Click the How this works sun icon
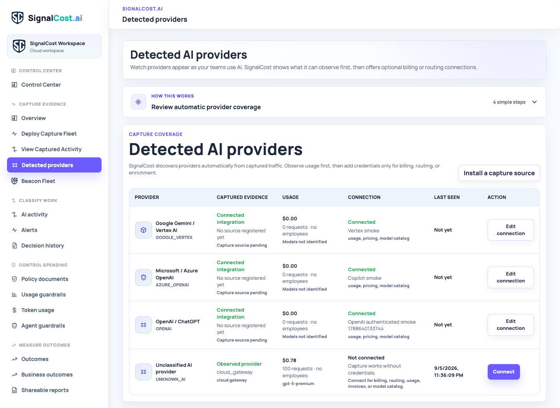Image resolution: width=560 pixels, height=408 pixels. point(138,102)
